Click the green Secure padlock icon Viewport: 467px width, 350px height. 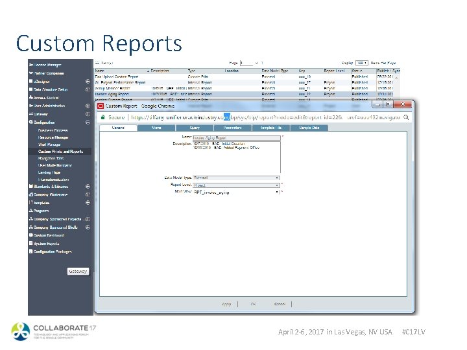coord(102,117)
